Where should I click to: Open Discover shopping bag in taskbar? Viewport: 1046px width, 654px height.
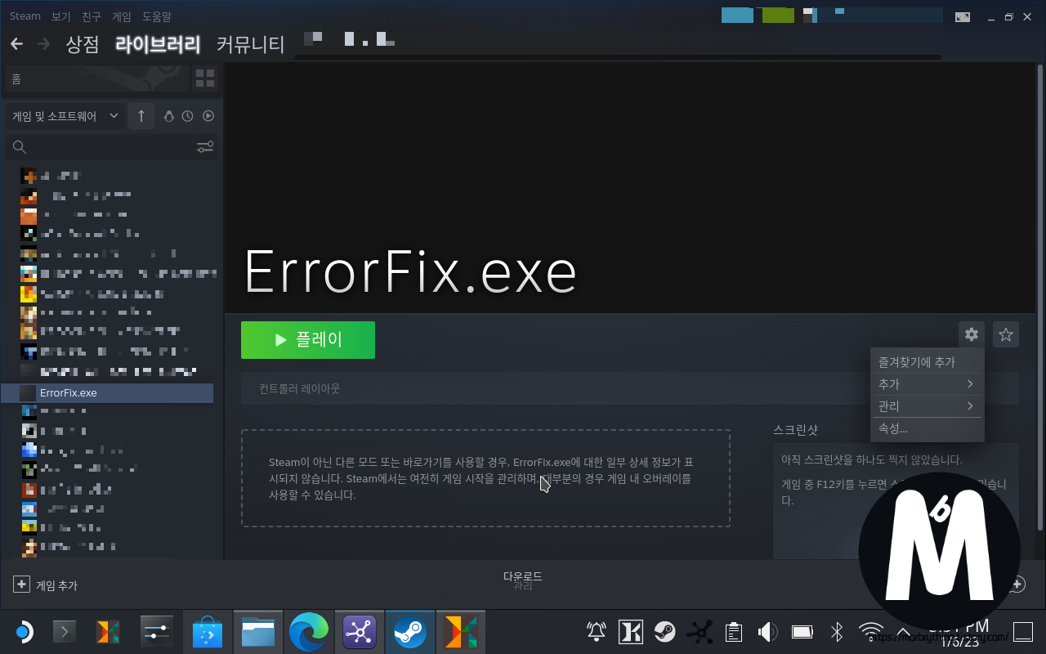pos(207,631)
